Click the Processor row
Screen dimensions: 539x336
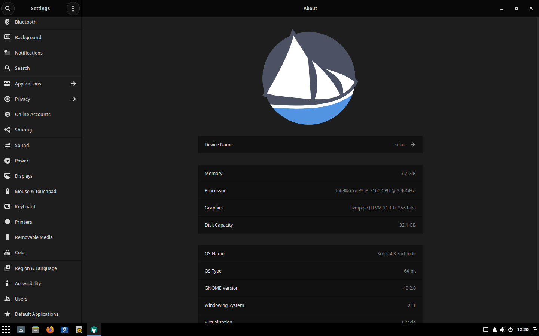[310, 190]
